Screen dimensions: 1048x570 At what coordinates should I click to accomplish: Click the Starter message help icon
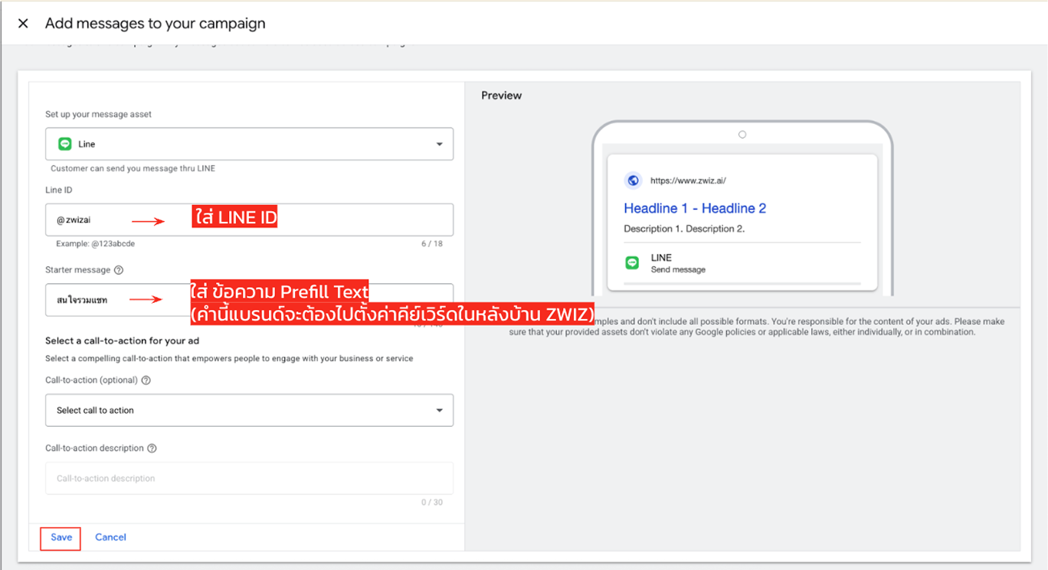click(119, 270)
